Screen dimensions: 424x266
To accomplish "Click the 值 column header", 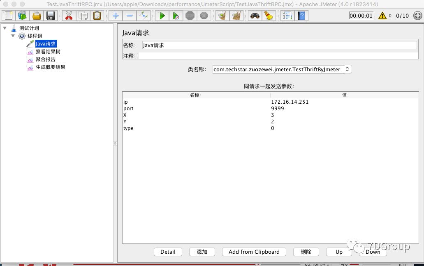I will (x=344, y=95).
